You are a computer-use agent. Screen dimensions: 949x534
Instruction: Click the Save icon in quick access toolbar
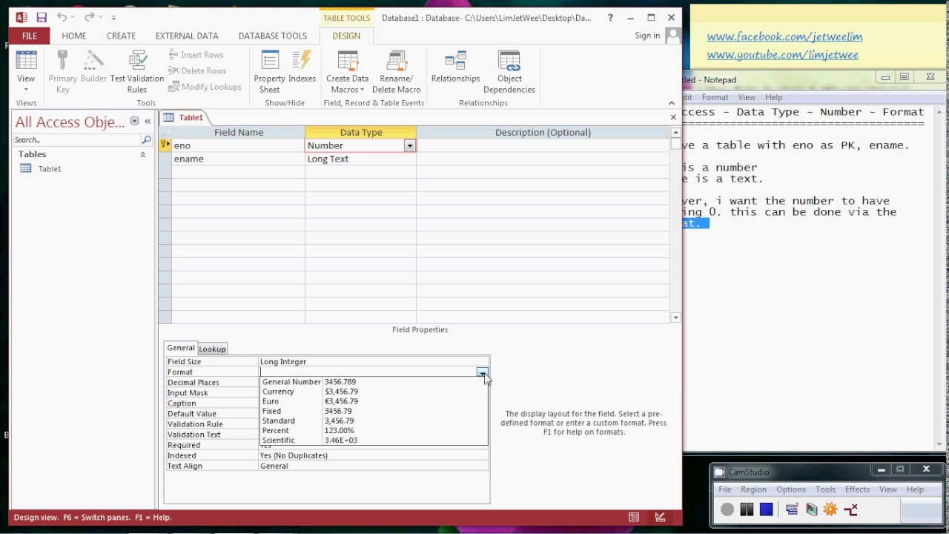(x=42, y=17)
